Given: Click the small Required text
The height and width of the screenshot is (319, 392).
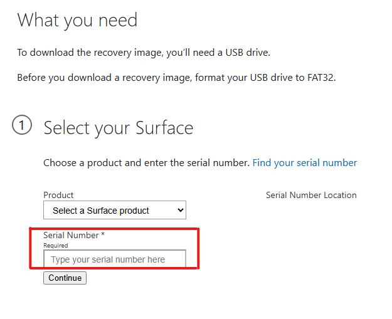Looking at the screenshot, I should (55, 246).
